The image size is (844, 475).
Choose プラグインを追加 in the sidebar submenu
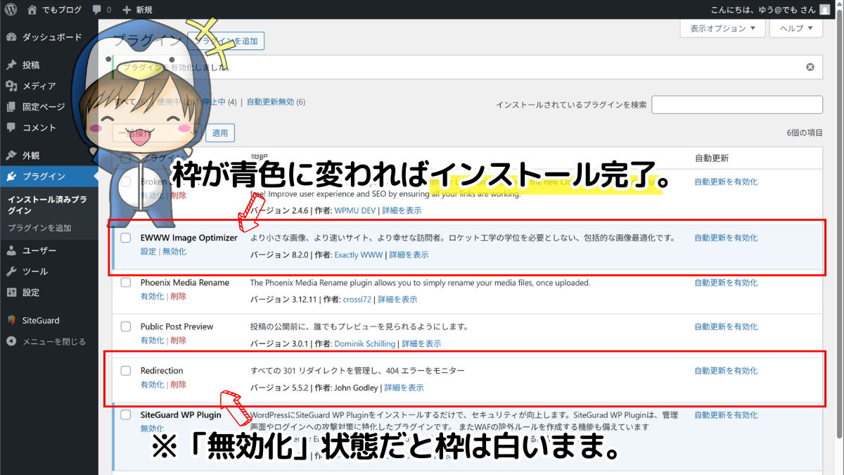point(39,228)
